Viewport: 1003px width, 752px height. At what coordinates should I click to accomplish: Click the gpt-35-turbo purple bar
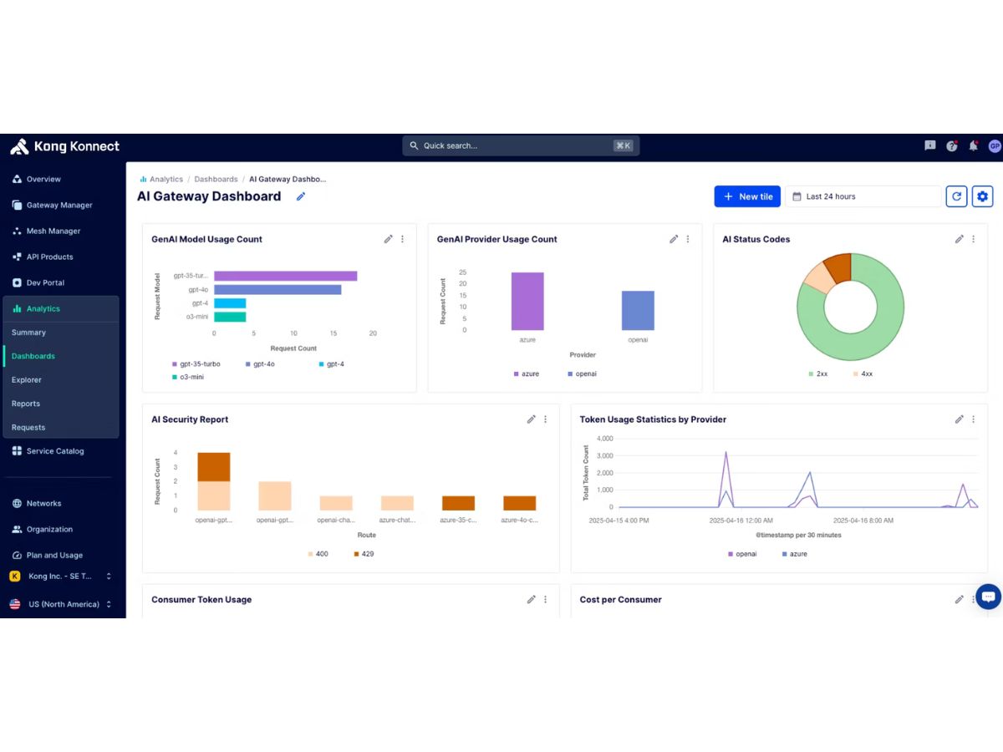(286, 276)
